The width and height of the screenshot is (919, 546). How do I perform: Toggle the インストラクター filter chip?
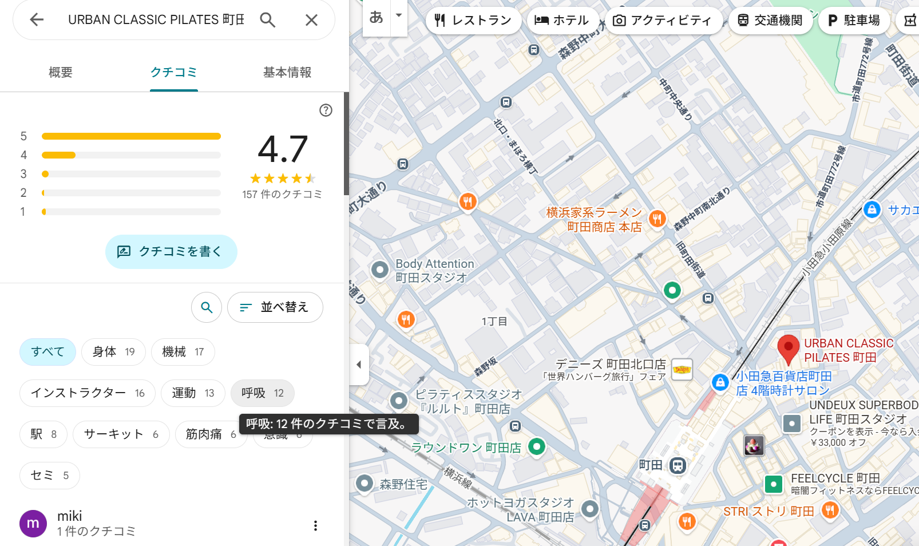coord(87,393)
